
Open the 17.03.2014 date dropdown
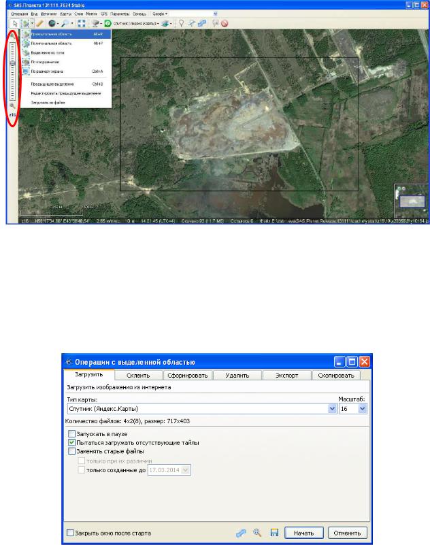coord(186,470)
